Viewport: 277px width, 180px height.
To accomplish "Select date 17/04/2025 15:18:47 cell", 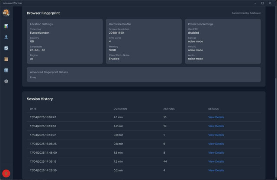I will click(43, 117).
